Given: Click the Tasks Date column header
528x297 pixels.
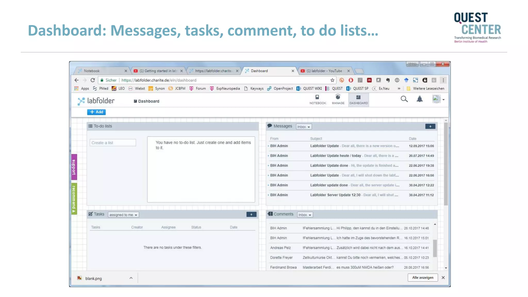Looking at the screenshot, I should pyautogui.click(x=234, y=227).
